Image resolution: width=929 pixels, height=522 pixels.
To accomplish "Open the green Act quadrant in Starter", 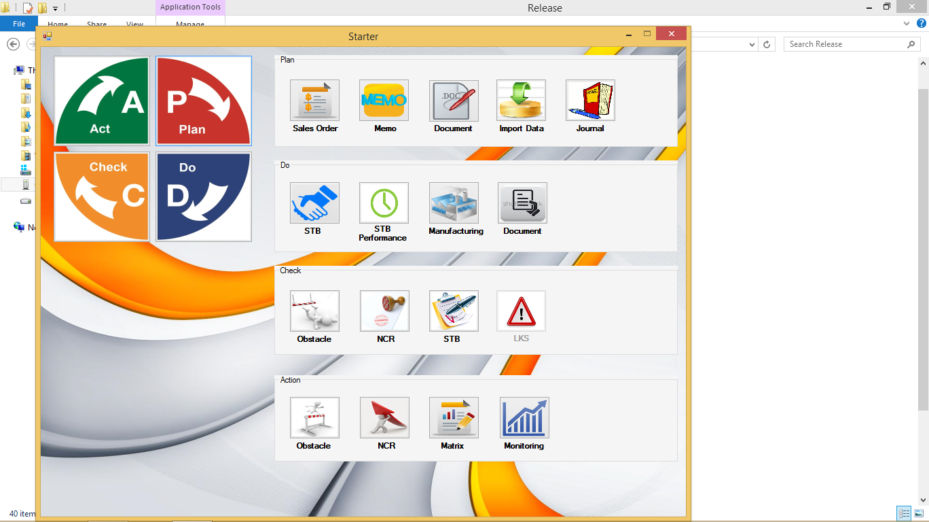I will click(102, 101).
